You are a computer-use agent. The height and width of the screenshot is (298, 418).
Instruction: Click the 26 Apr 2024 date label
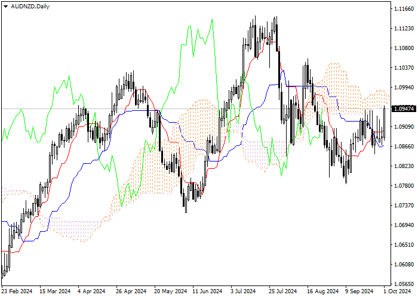pyautogui.click(x=131, y=291)
